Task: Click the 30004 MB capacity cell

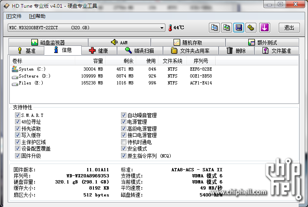Action: (x=93, y=69)
